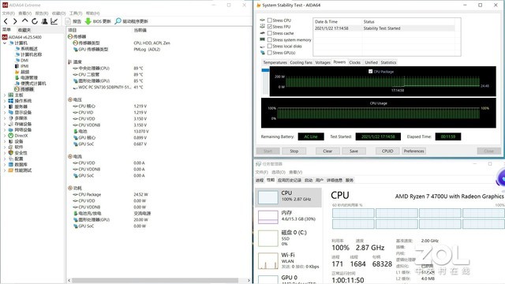Select 超频 overclock item in the tree
The width and height of the screenshot is (505, 284).
(x=24, y=72)
